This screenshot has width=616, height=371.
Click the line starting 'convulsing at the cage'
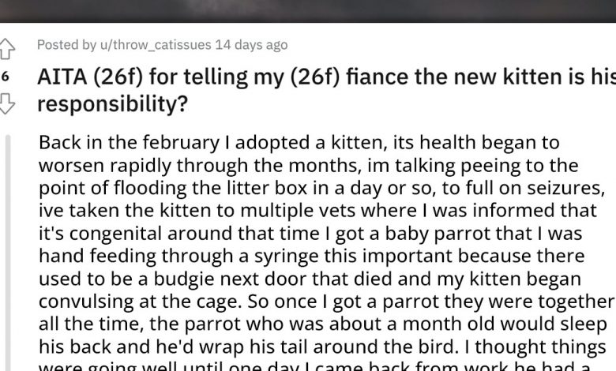pos(325,303)
